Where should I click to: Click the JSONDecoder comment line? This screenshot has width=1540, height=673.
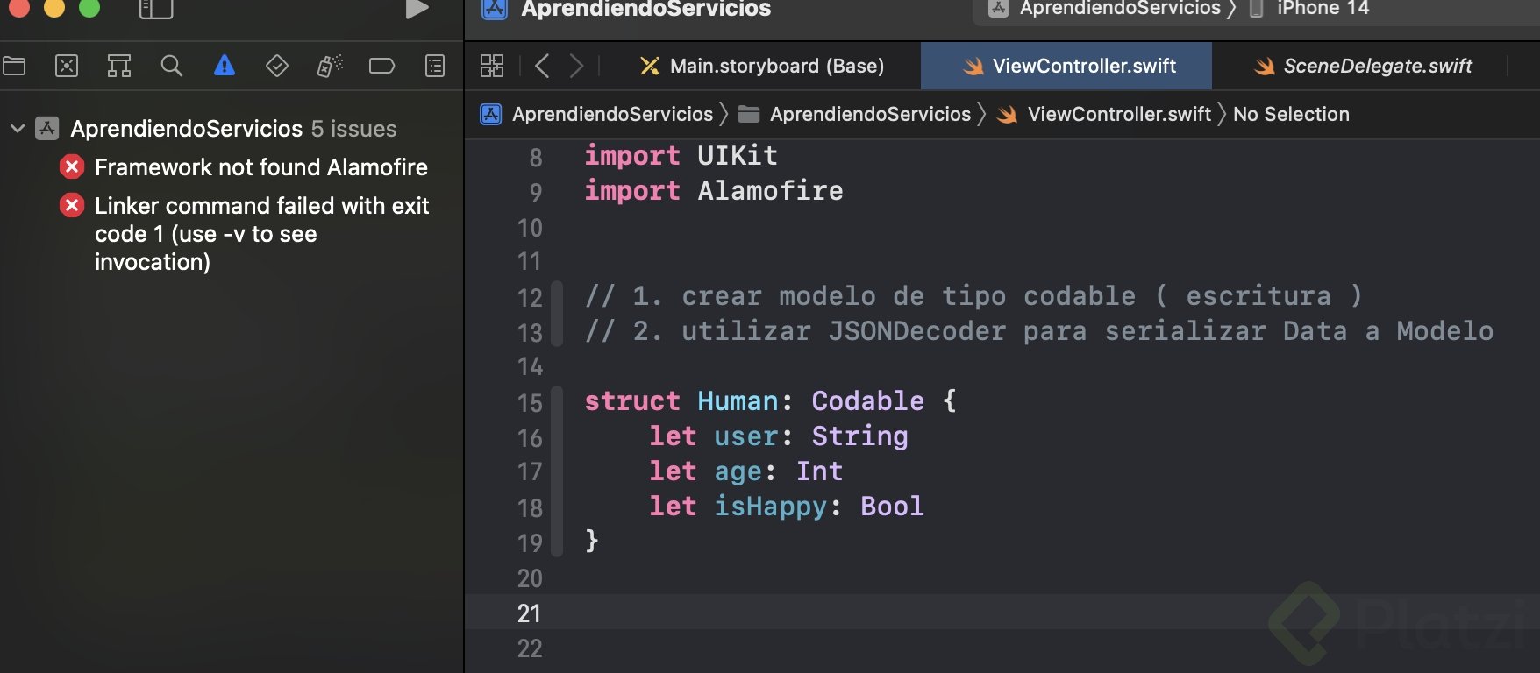coord(1039,331)
